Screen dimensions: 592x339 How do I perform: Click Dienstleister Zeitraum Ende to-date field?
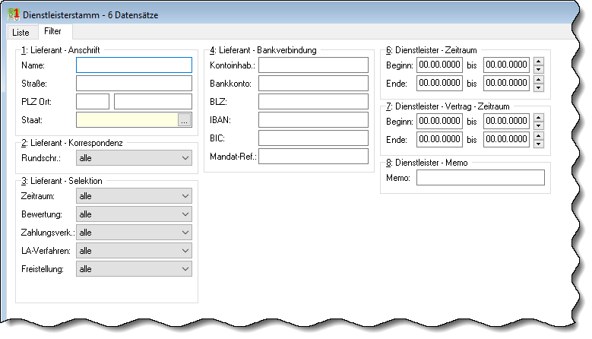pos(506,83)
